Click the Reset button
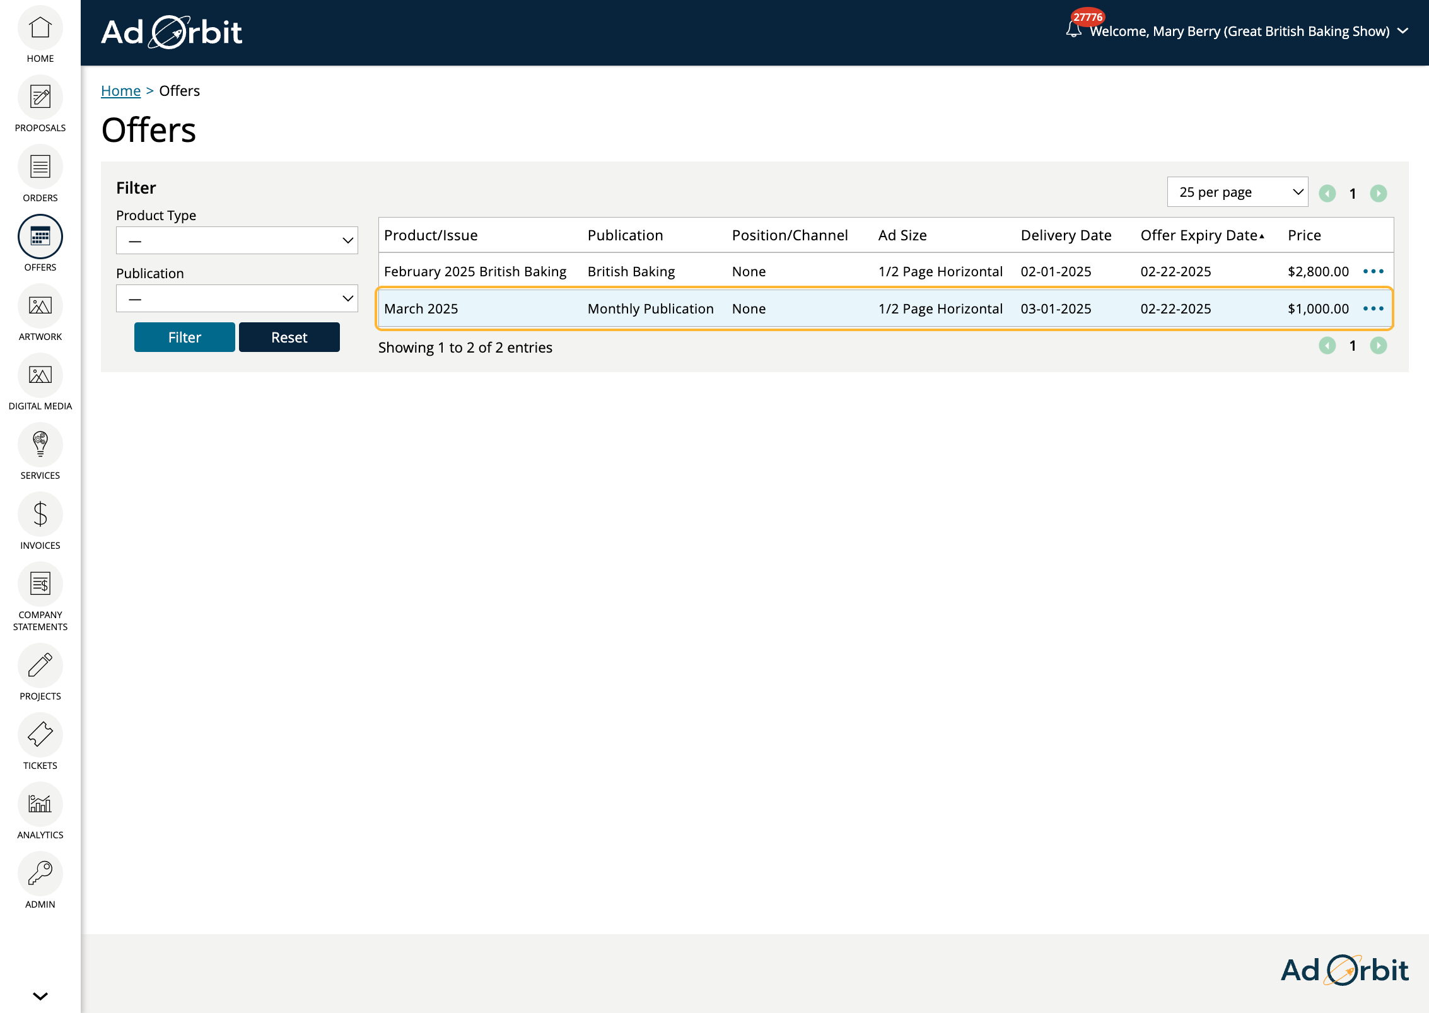The image size is (1429, 1013). tap(289, 337)
